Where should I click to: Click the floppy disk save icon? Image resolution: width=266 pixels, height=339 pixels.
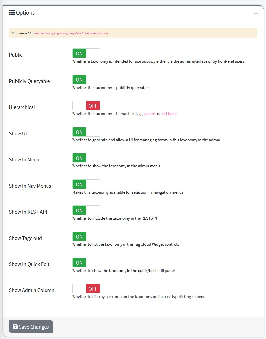pyautogui.click(x=15, y=327)
